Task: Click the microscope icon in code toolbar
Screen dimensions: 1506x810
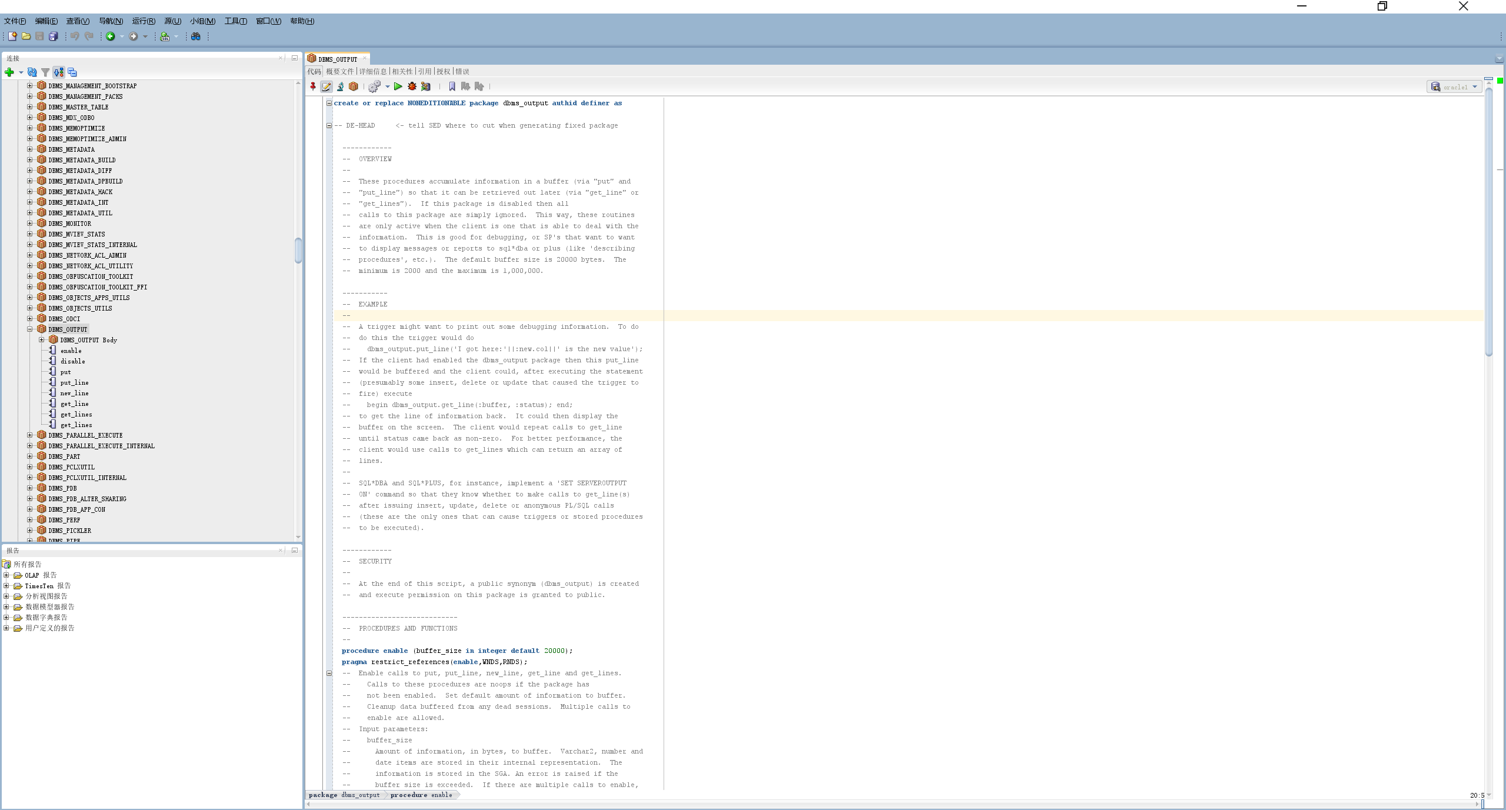Action: coord(340,86)
